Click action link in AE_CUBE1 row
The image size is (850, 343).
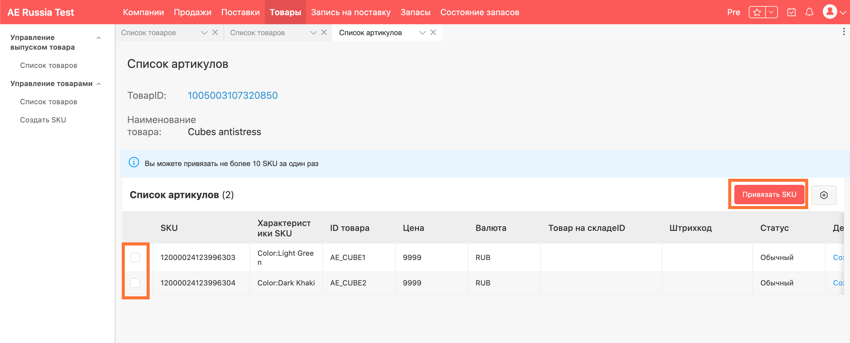coord(838,257)
